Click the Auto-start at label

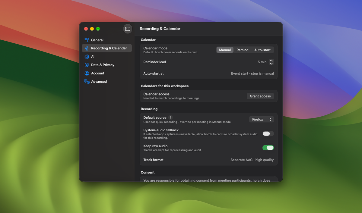click(154, 74)
